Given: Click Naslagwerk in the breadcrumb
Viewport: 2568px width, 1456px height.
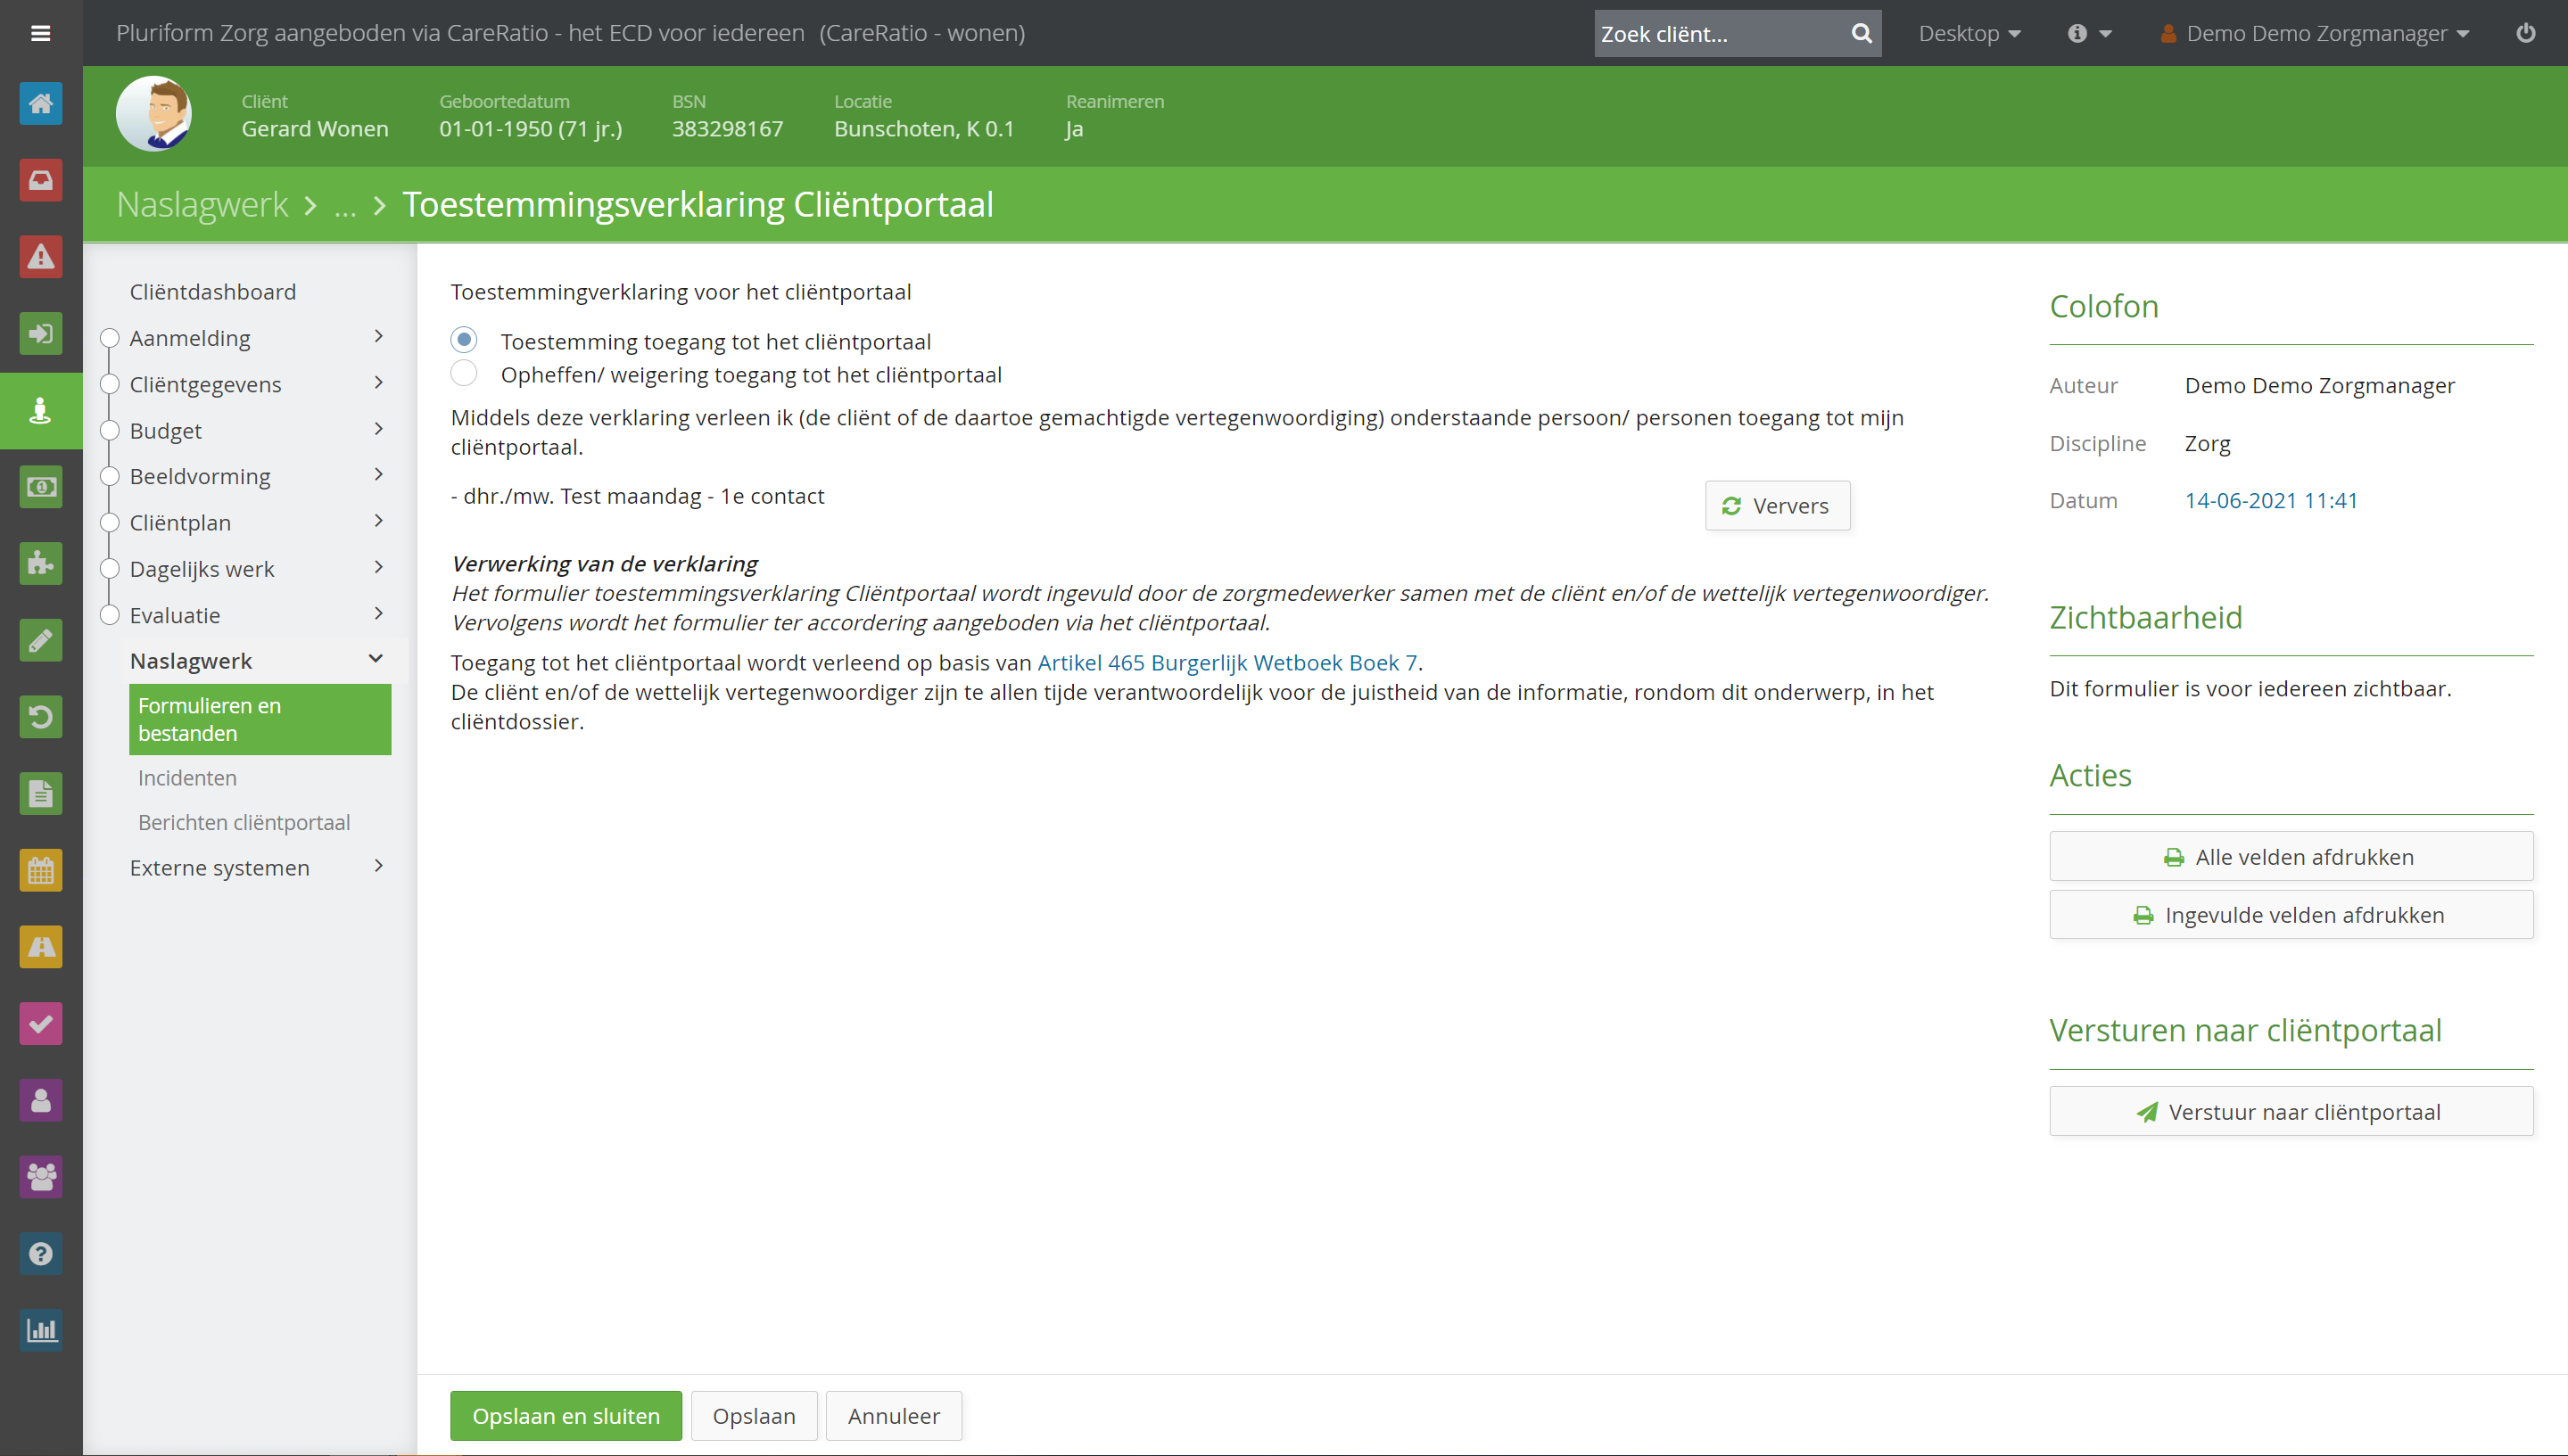Looking at the screenshot, I should click(202, 204).
